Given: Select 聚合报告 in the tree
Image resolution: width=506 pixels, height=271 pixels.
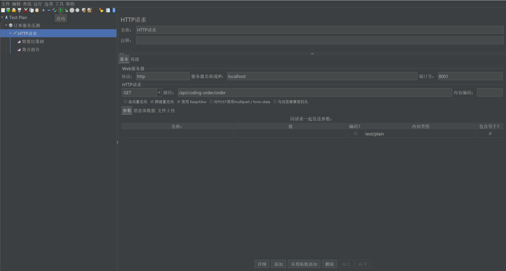Looking at the screenshot, I should tap(31, 50).
